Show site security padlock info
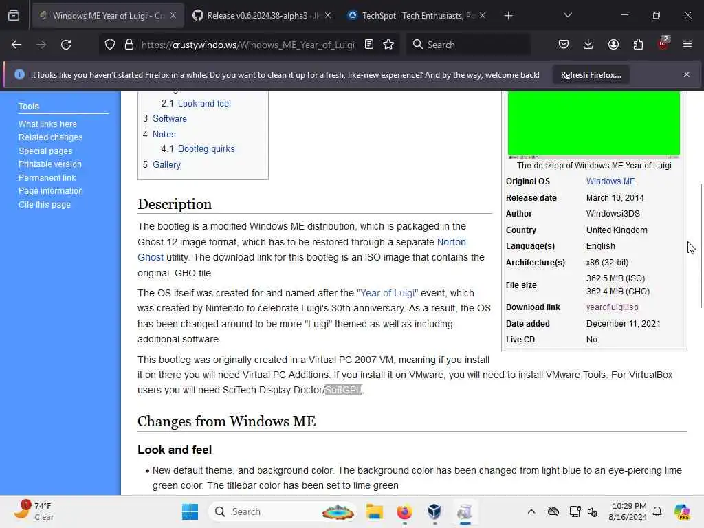 [x=129, y=45]
